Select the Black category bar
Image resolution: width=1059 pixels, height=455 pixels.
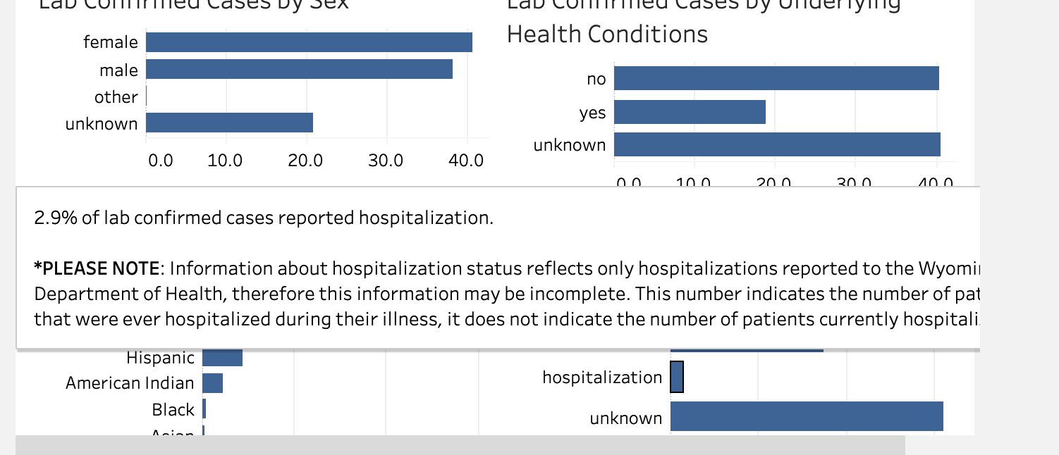pos(204,409)
